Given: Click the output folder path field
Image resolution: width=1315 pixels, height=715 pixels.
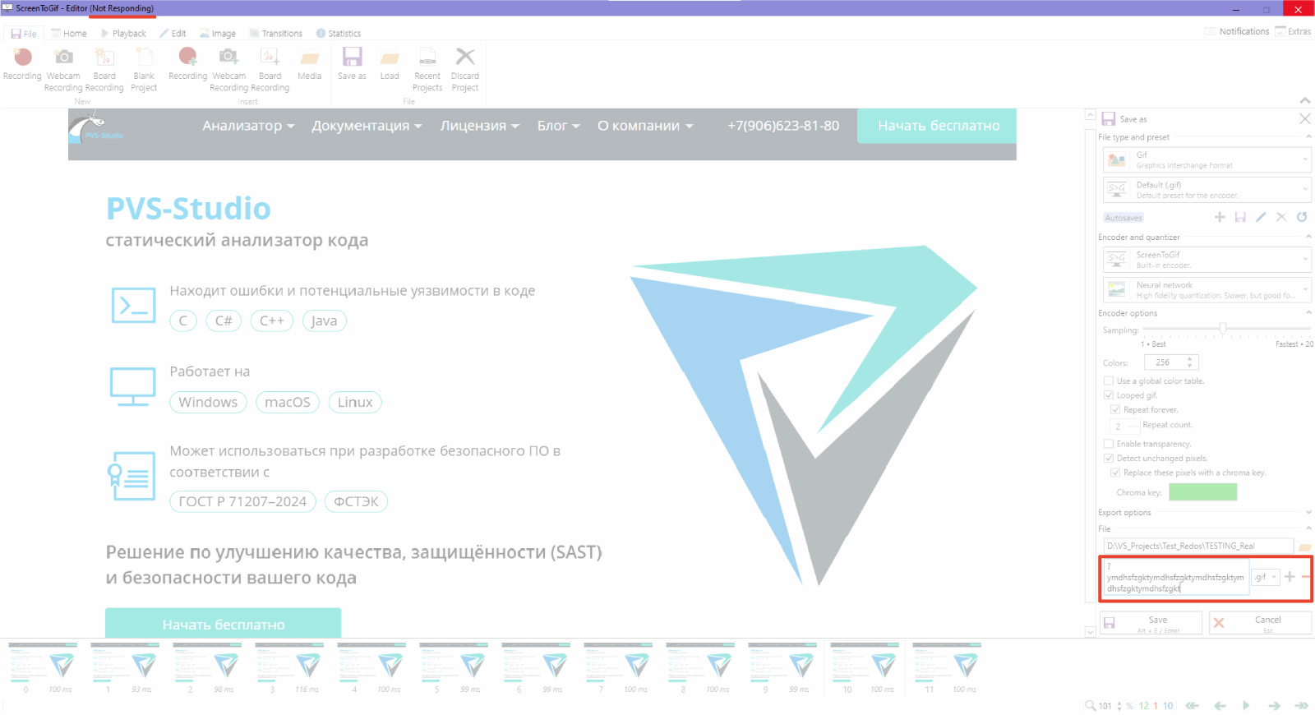Looking at the screenshot, I should tap(1198, 546).
